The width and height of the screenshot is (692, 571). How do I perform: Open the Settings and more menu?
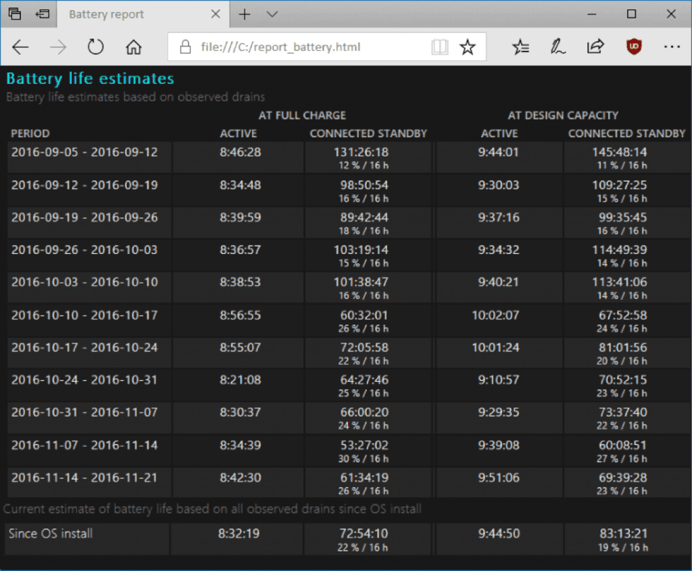pos(672,47)
